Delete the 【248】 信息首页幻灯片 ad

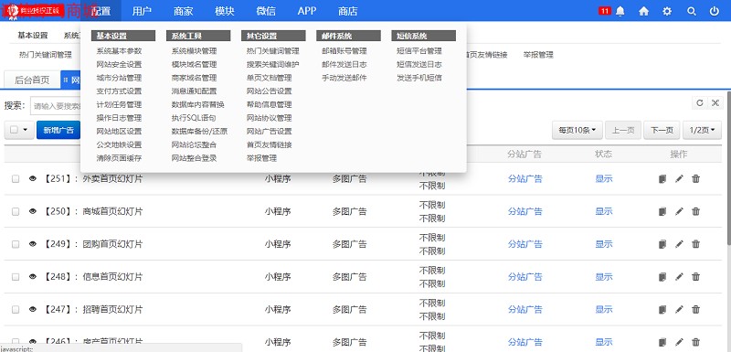pyautogui.click(x=695, y=276)
